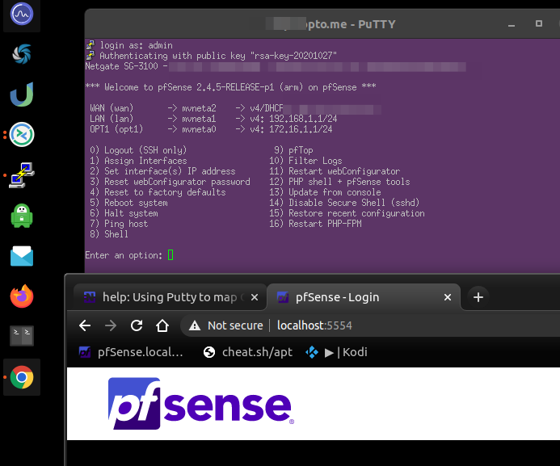560x466 pixels.
Task: Launch Firefox from the dock
Action: pos(22,296)
